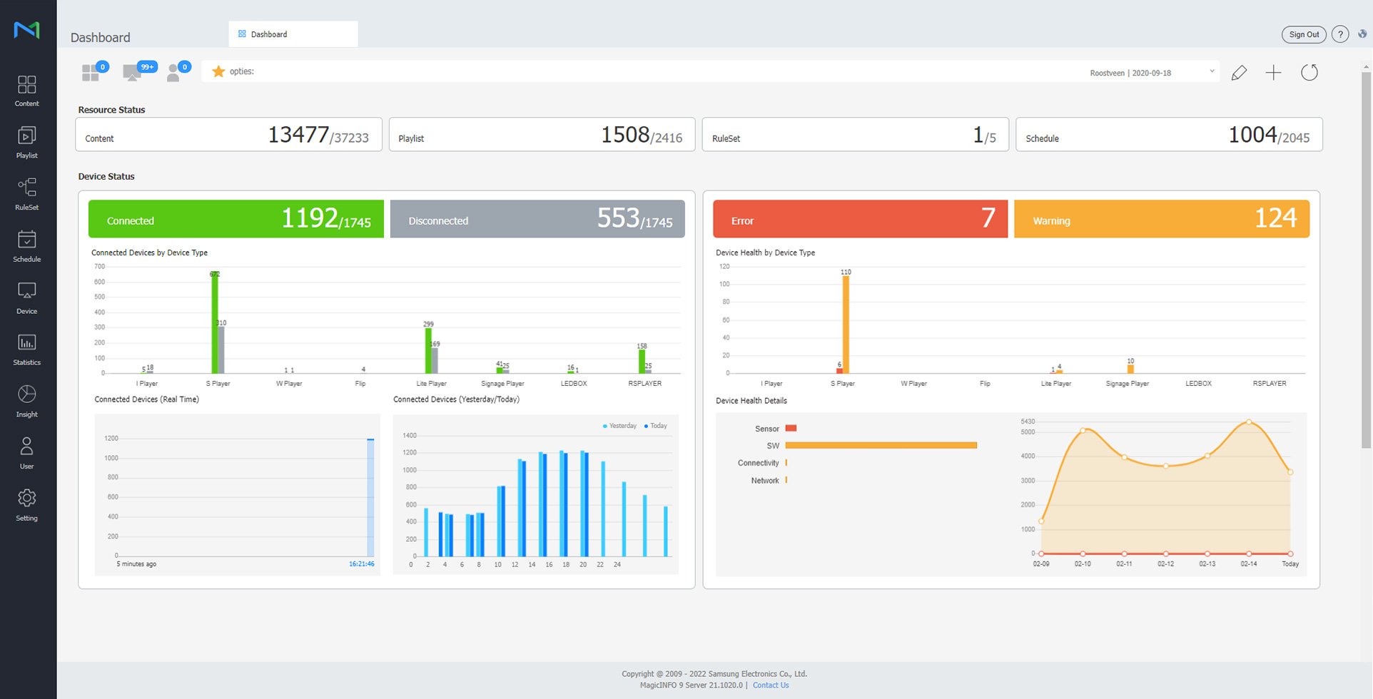Open Setting gear in the sidebar
Image resolution: width=1373 pixels, height=699 pixels.
click(27, 505)
